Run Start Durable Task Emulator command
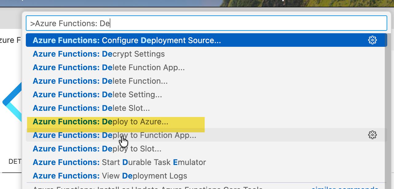 119,162
